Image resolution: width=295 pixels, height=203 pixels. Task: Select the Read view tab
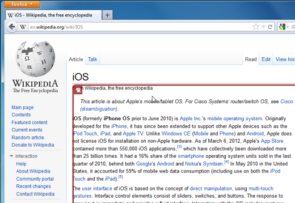[x=251, y=59]
